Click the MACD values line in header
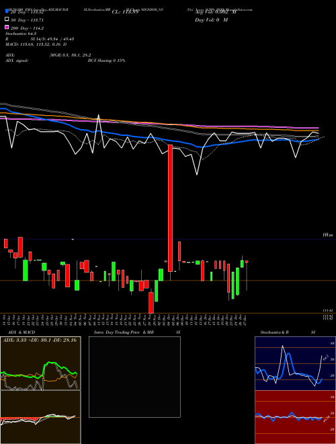Screen dimensions: 336x444 coord(36,44)
